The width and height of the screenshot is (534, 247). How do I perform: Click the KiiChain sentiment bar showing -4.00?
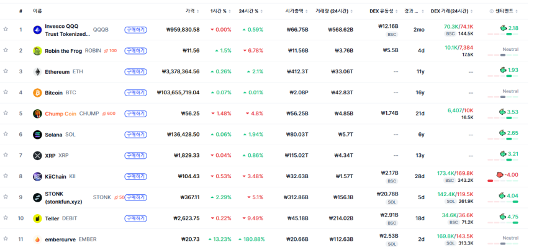click(503, 181)
